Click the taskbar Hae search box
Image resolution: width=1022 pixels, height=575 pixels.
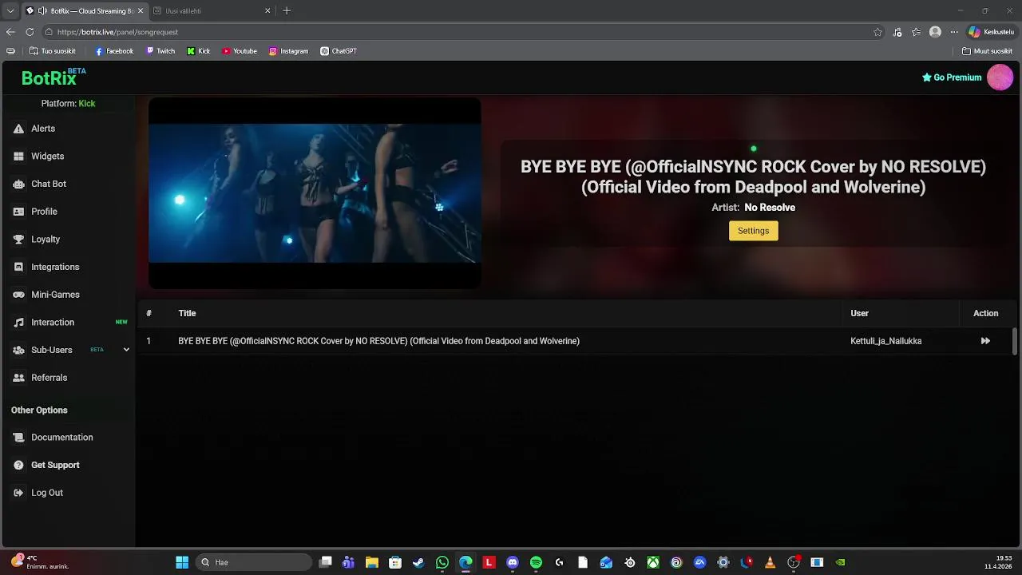pos(254,562)
